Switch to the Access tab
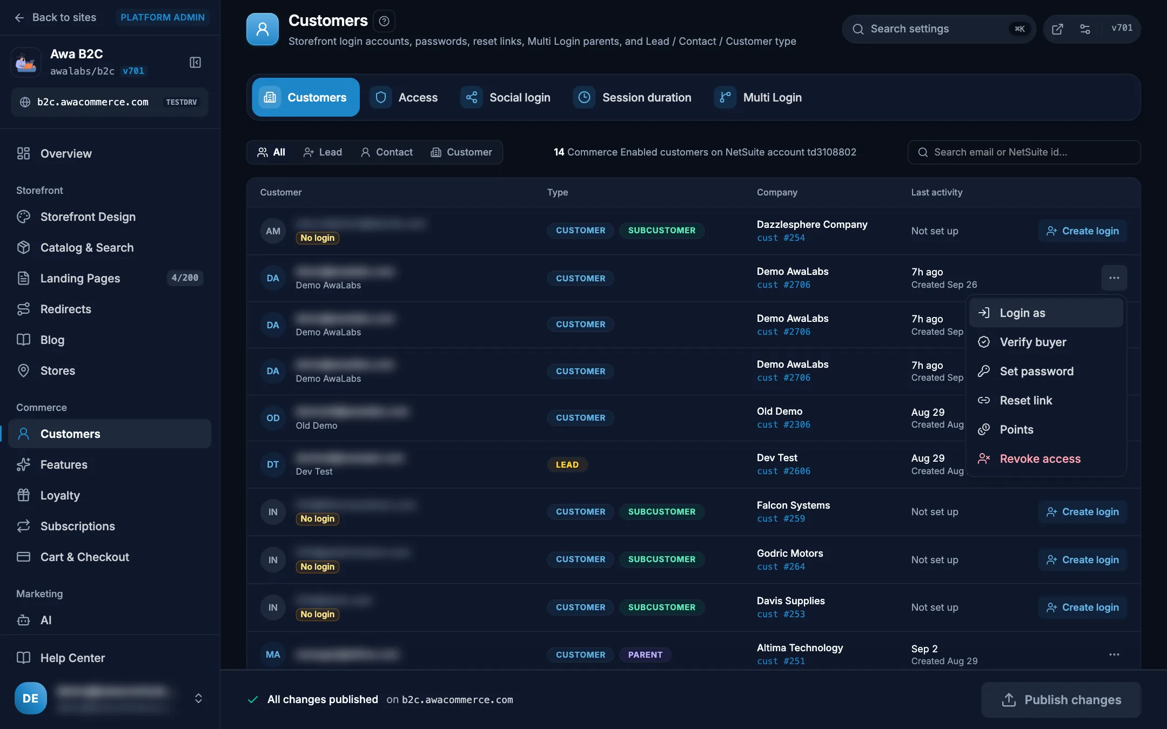Image resolution: width=1167 pixels, height=729 pixels. coord(404,97)
